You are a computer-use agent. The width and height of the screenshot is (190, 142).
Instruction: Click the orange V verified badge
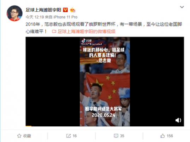click(65, 10)
